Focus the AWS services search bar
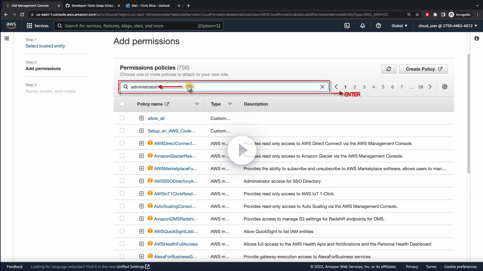The width and height of the screenshot is (483, 271). (138, 26)
